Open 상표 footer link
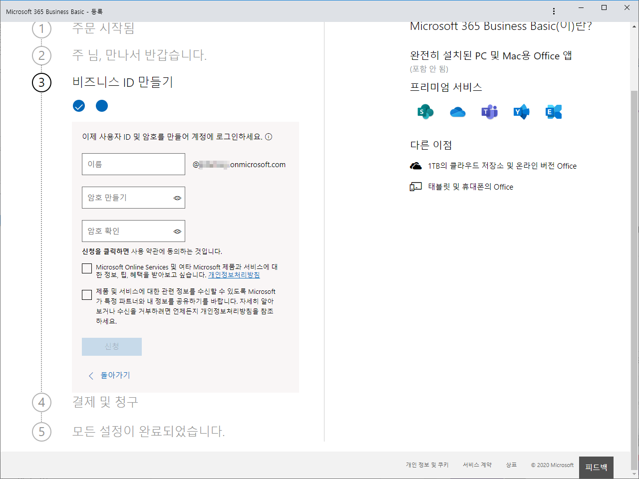Screen dimensions: 639x479 click(511, 465)
